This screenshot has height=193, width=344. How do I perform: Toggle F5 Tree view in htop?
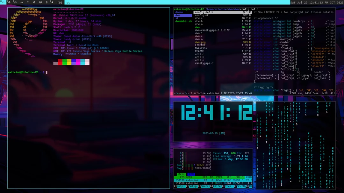(229, 186)
